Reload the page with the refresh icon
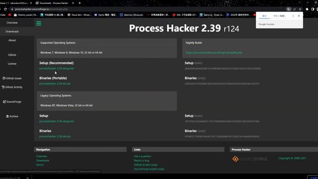 point(5,9)
